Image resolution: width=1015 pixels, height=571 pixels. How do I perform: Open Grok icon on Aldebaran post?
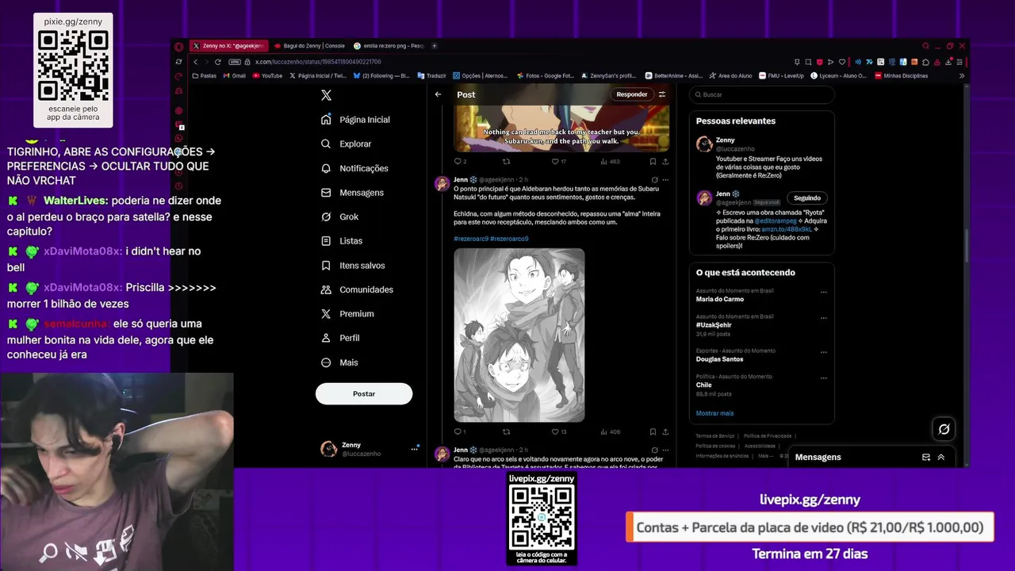654,180
